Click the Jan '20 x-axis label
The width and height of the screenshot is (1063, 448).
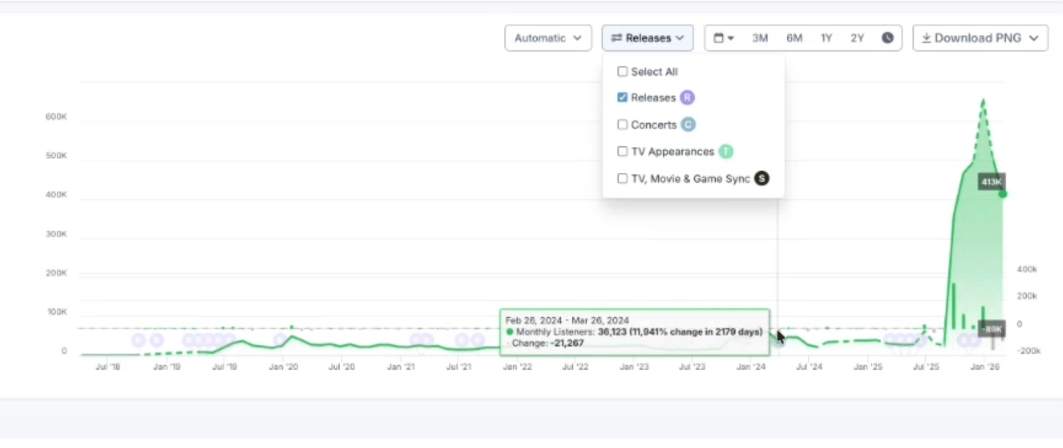tap(284, 367)
